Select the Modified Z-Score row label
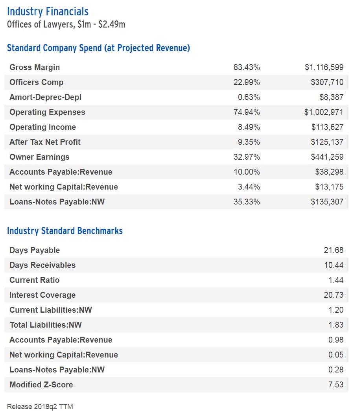This screenshot has height=411, width=352. tap(41, 385)
